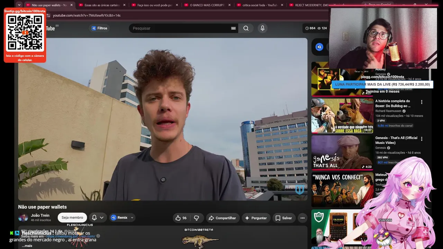Like the video with 96 likes
This screenshot has width=443, height=249.
181,218
